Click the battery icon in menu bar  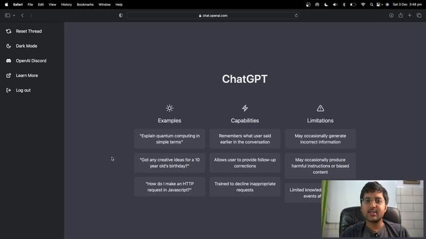pos(353,5)
